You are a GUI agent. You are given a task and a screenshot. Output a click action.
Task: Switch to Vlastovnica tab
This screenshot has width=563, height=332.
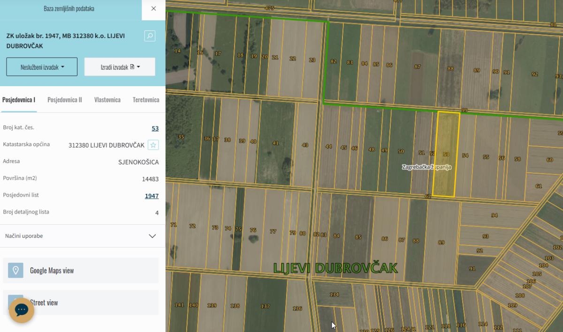(x=107, y=100)
